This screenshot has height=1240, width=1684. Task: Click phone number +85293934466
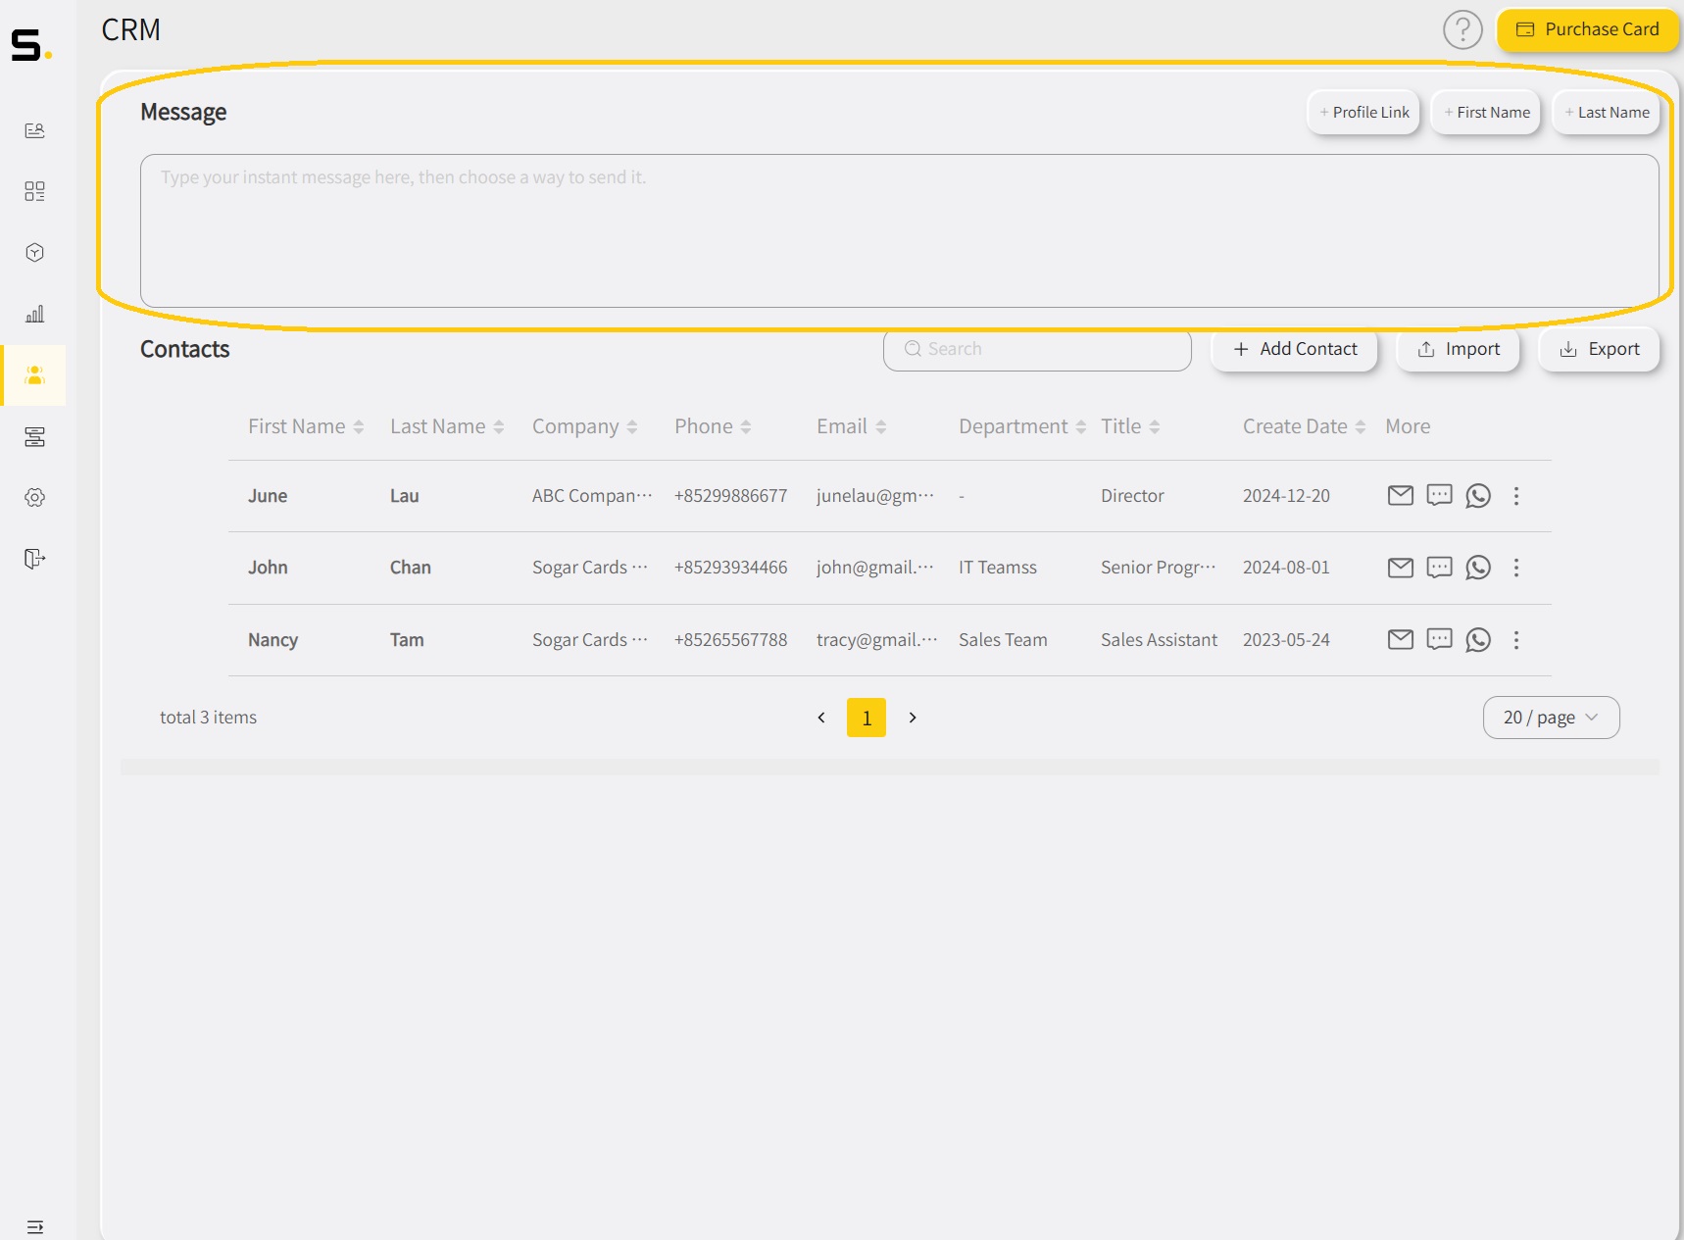pyautogui.click(x=730, y=568)
